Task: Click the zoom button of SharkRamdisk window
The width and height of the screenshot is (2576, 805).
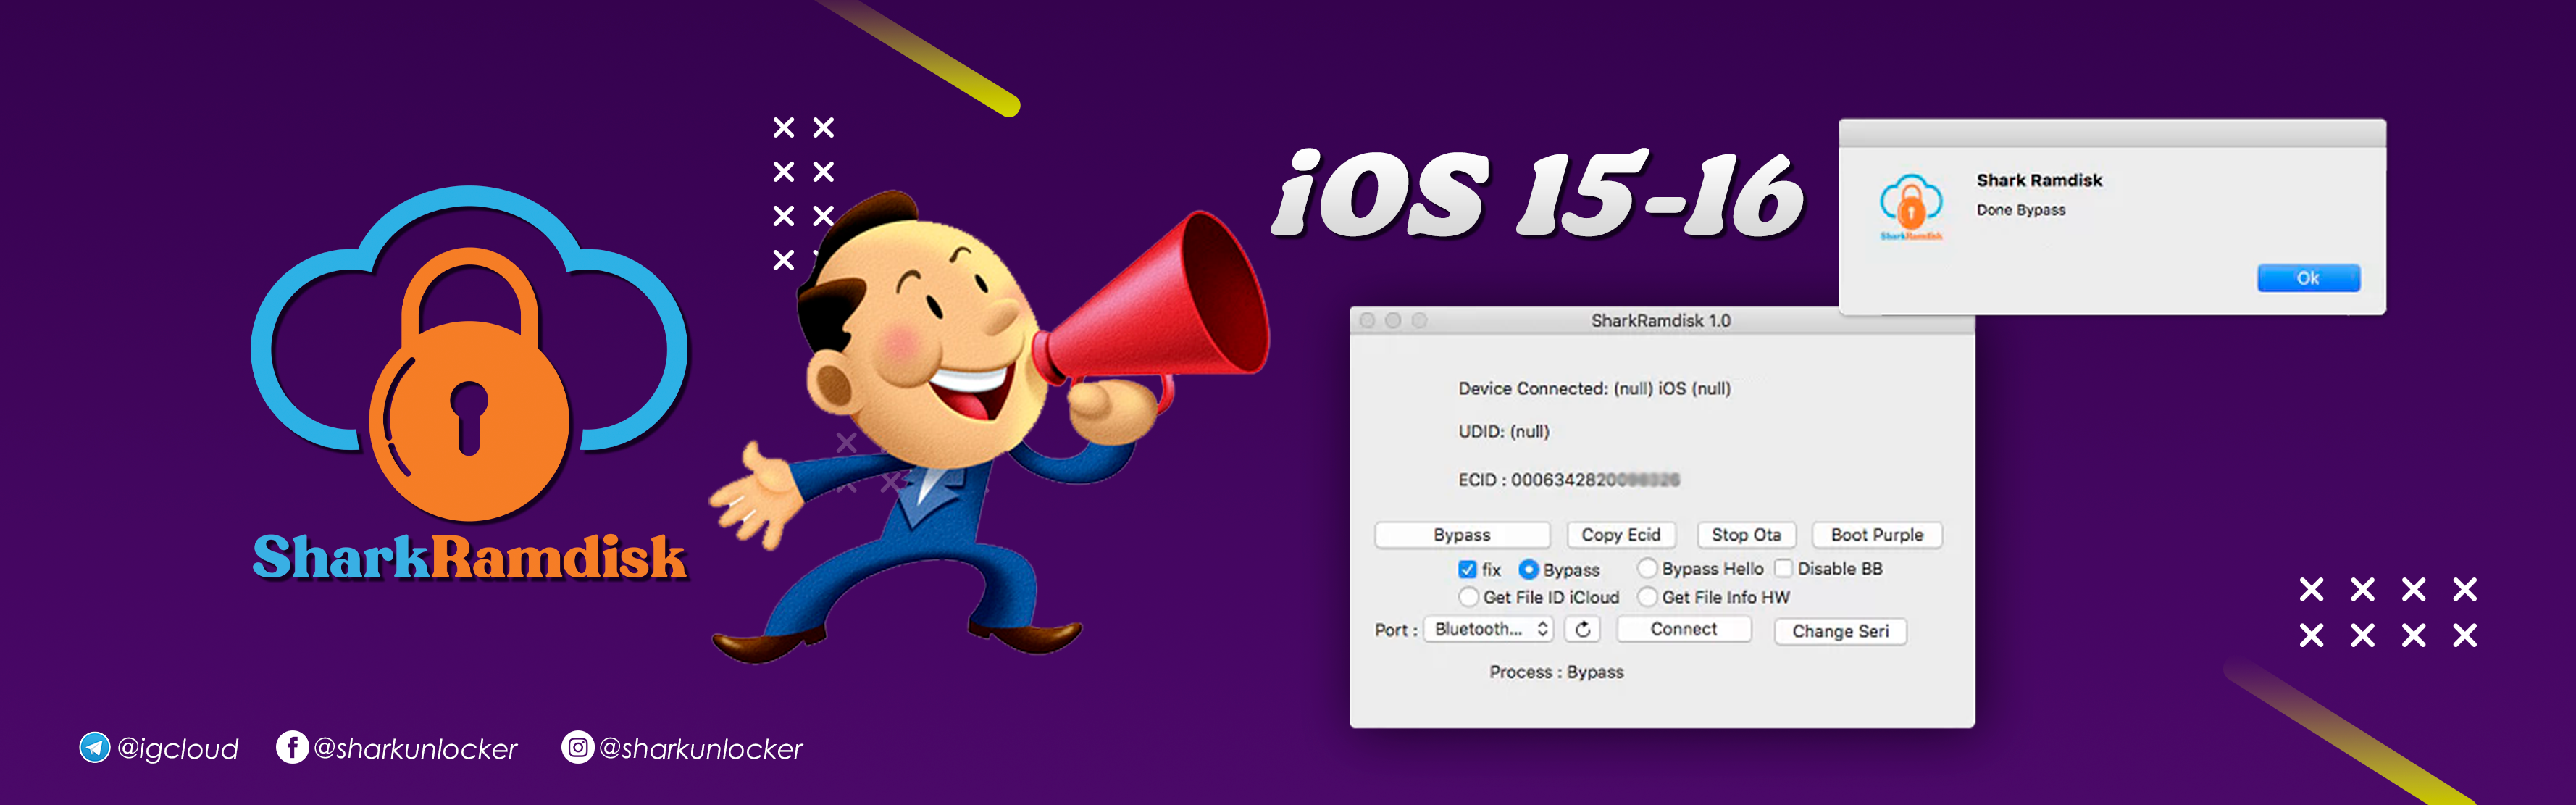Action: [1418, 321]
